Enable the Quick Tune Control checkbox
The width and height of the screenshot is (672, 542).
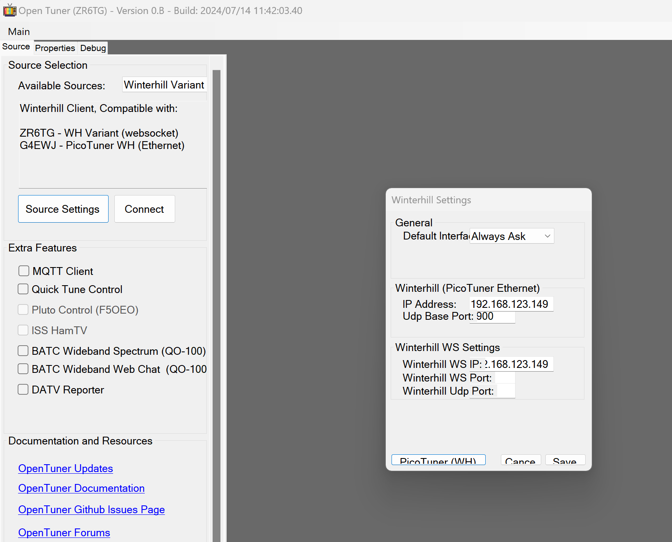(x=23, y=289)
